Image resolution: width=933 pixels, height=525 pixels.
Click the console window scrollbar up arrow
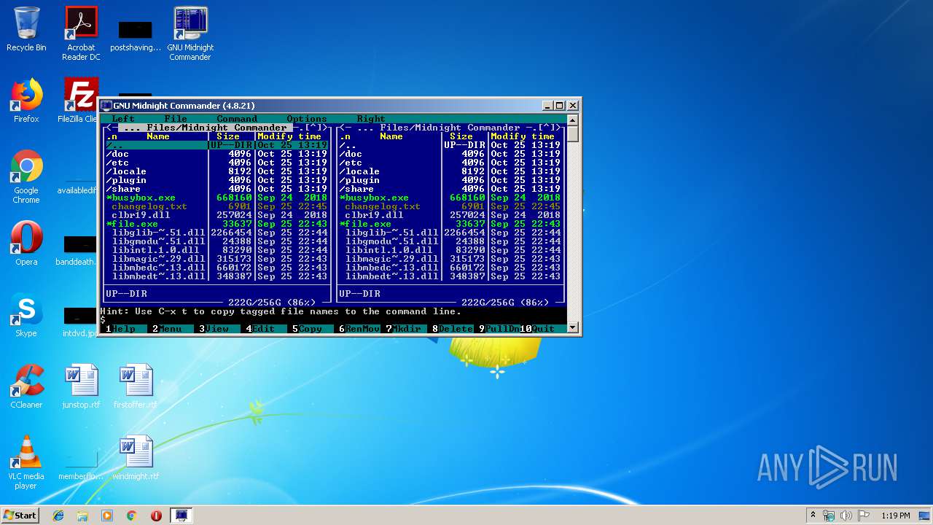[x=573, y=120]
